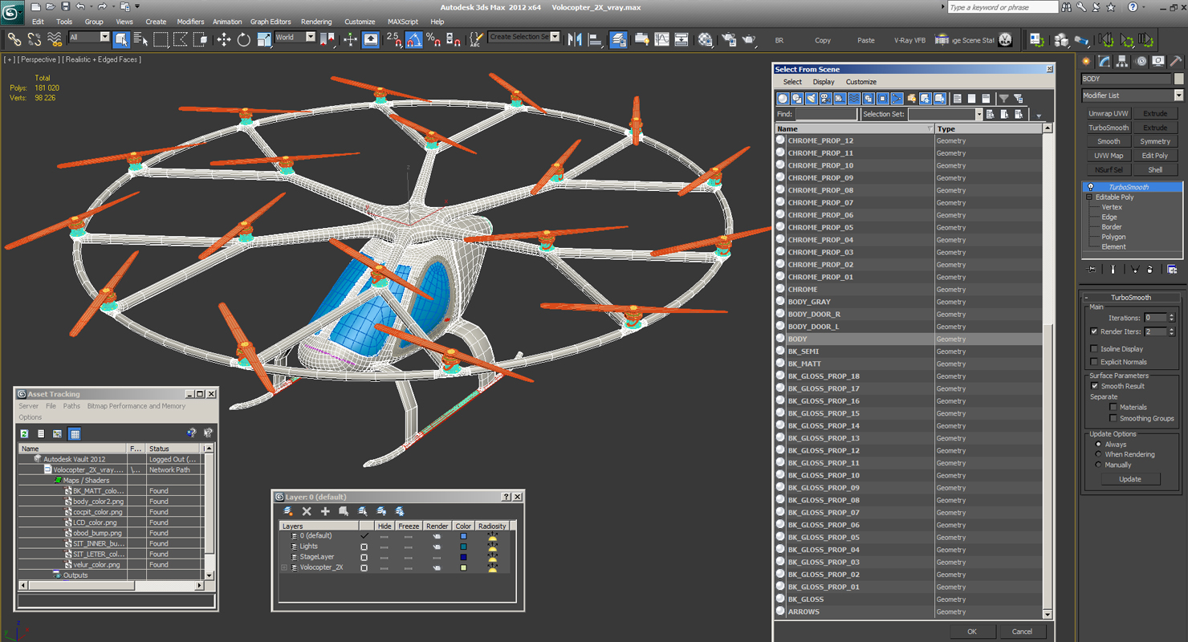Image resolution: width=1188 pixels, height=642 pixels.
Task: Toggle Display Space Warps filter in Select From Scene
Action: tap(854, 99)
